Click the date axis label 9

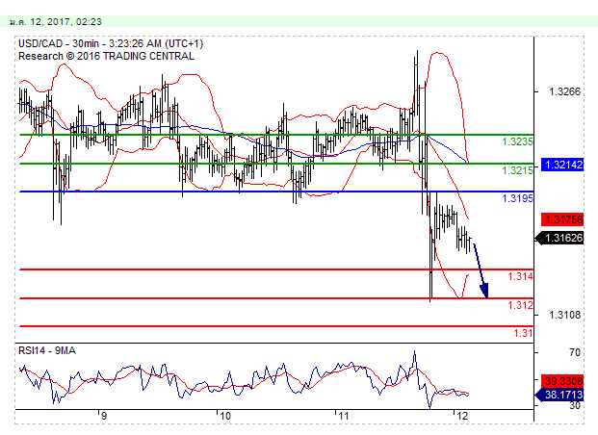click(104, 416)
